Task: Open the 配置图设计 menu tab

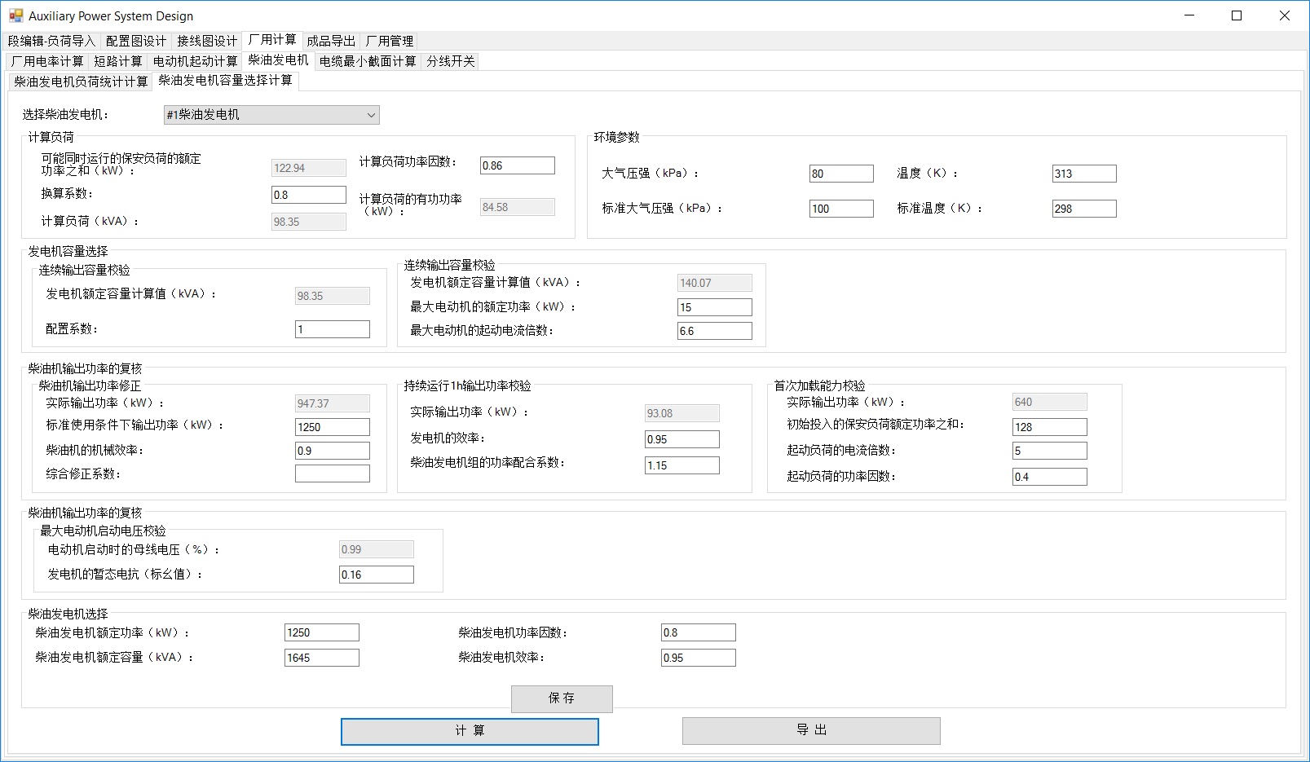Action: [x=135, y=41]
